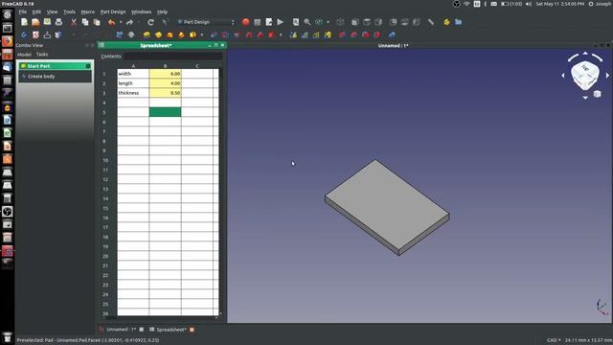Image resolution: width=613 pixels, height=345 pixels.
Task: Rotate view with cube right arrow
Action: 607,76
